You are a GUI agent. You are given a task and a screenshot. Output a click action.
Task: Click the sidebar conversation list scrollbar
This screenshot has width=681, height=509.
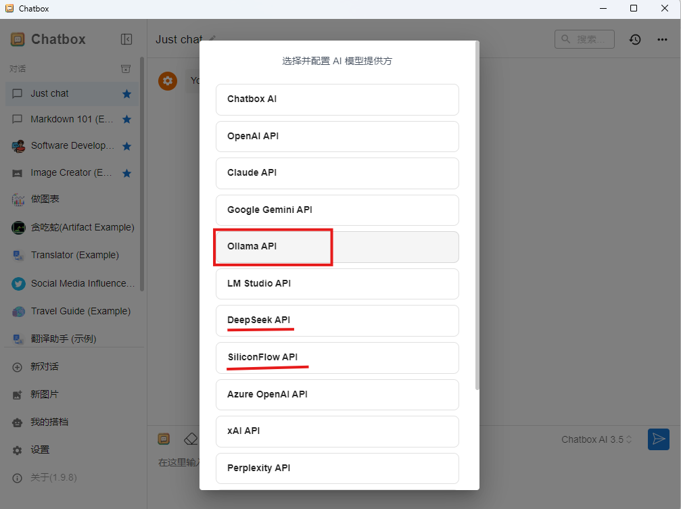tap(141, 174)
